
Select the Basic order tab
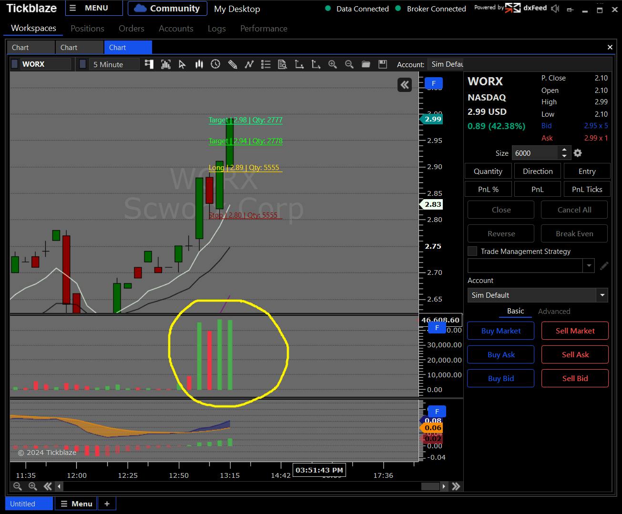(x=515, y=311)
